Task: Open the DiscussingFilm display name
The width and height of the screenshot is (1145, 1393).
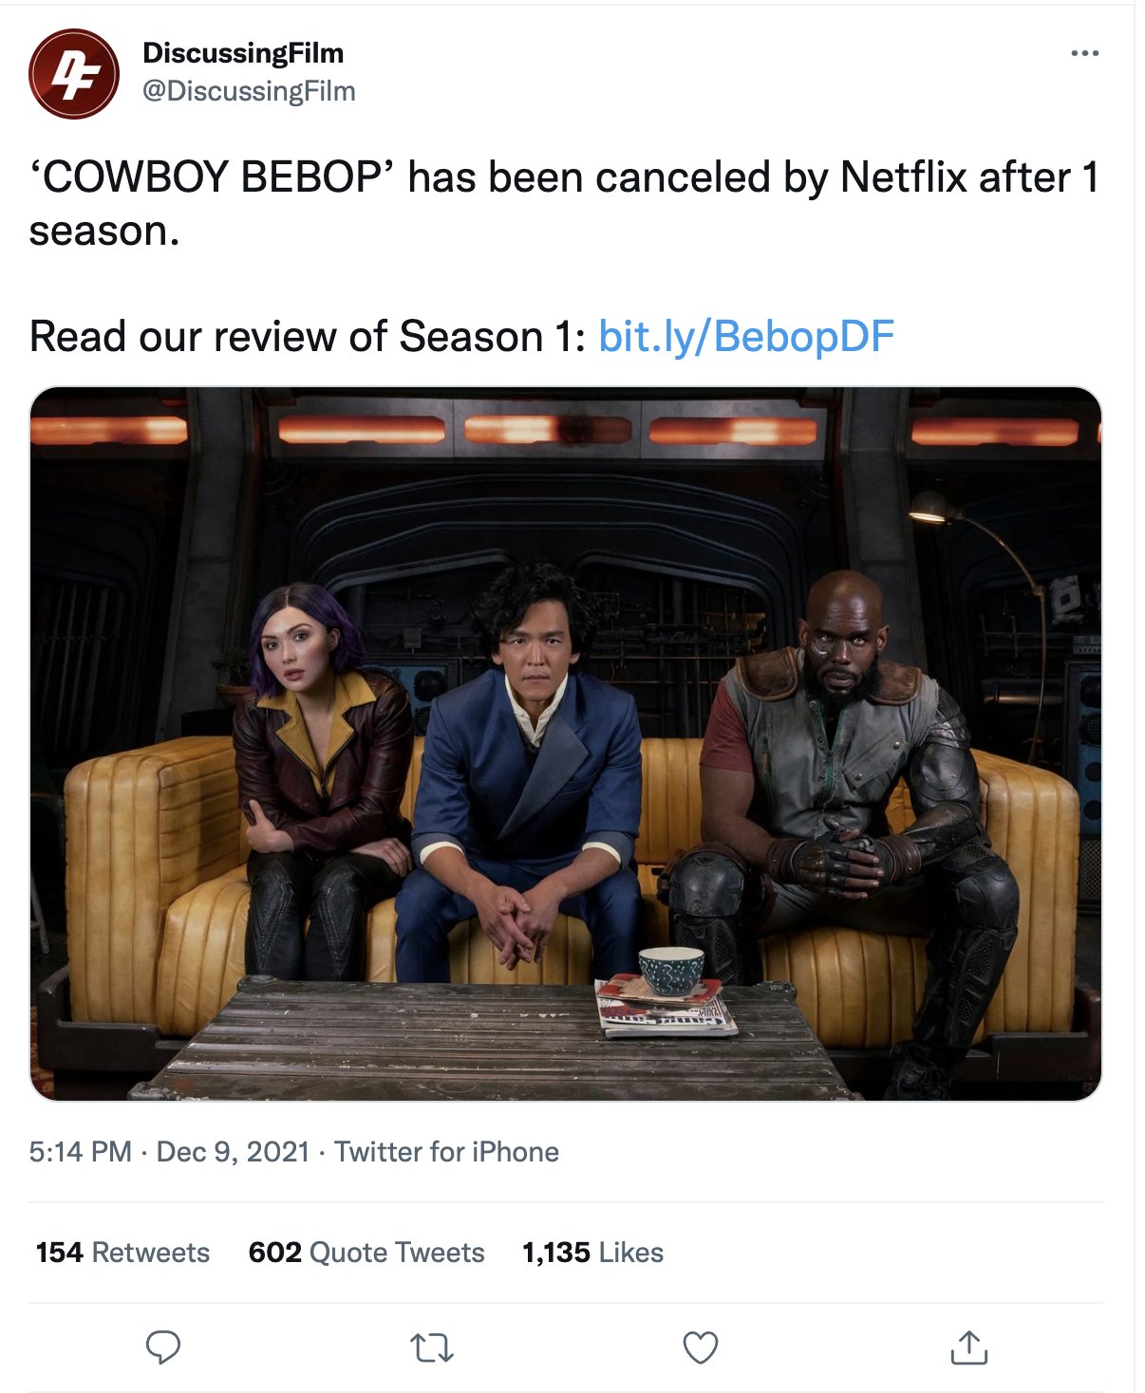Action: pos(243,53)
